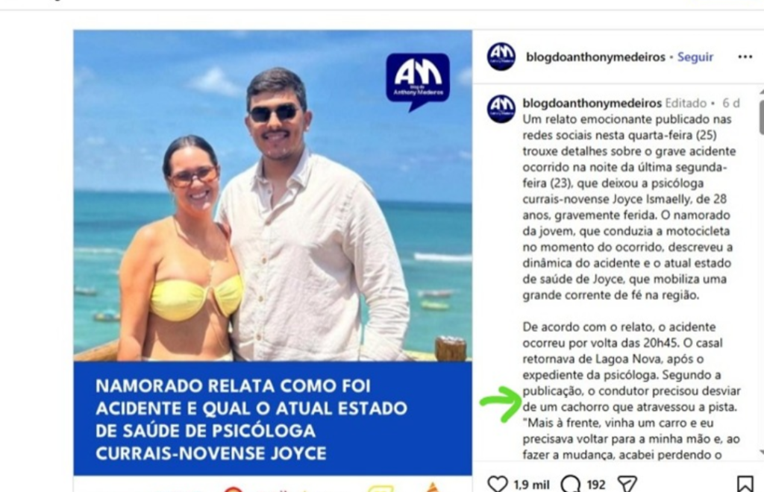Like the post with the heart icon
Viewport: 764px width, 492px height.
pos(498,484)
